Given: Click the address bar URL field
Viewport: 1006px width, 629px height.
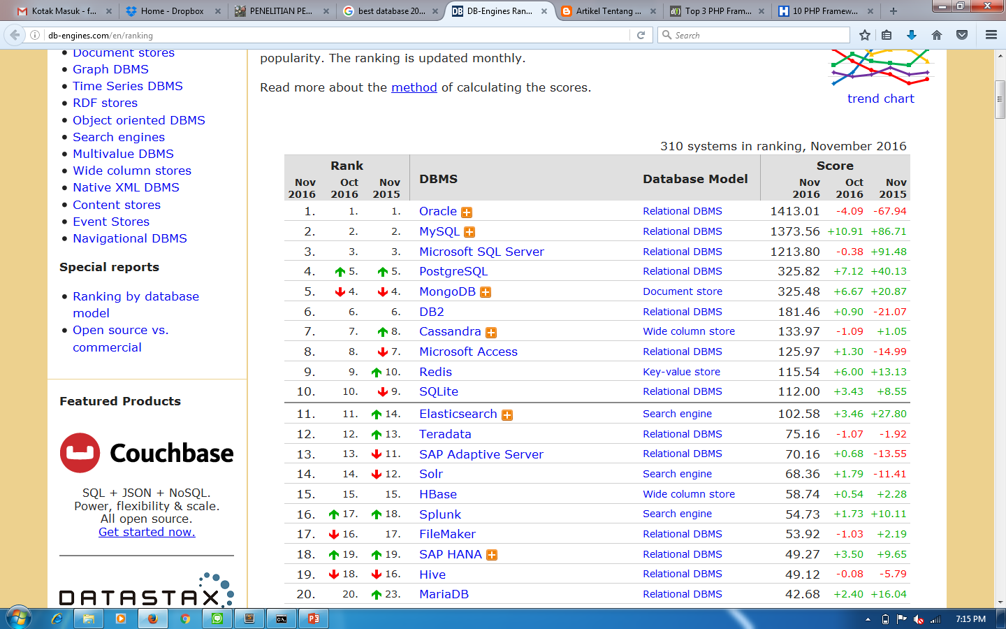Looking at the screenshot, I should 335,35.
